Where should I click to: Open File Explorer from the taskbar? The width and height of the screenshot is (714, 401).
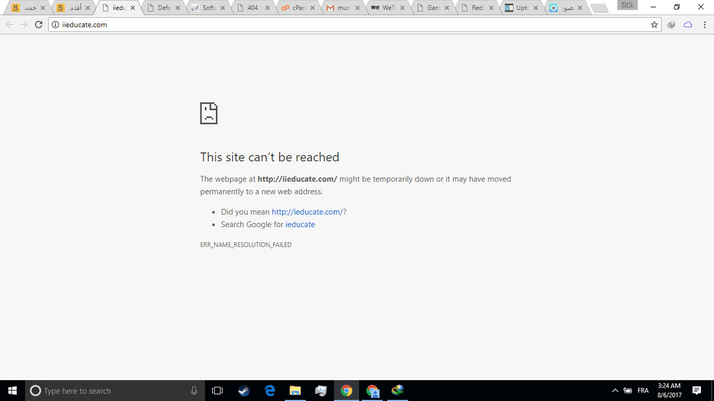click(x=295, y=390)
